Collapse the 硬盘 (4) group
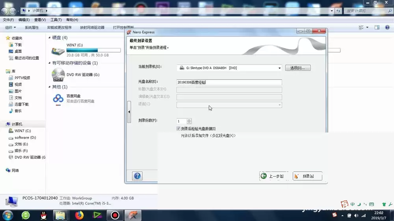394x221 pixels. tap(50, 38)
